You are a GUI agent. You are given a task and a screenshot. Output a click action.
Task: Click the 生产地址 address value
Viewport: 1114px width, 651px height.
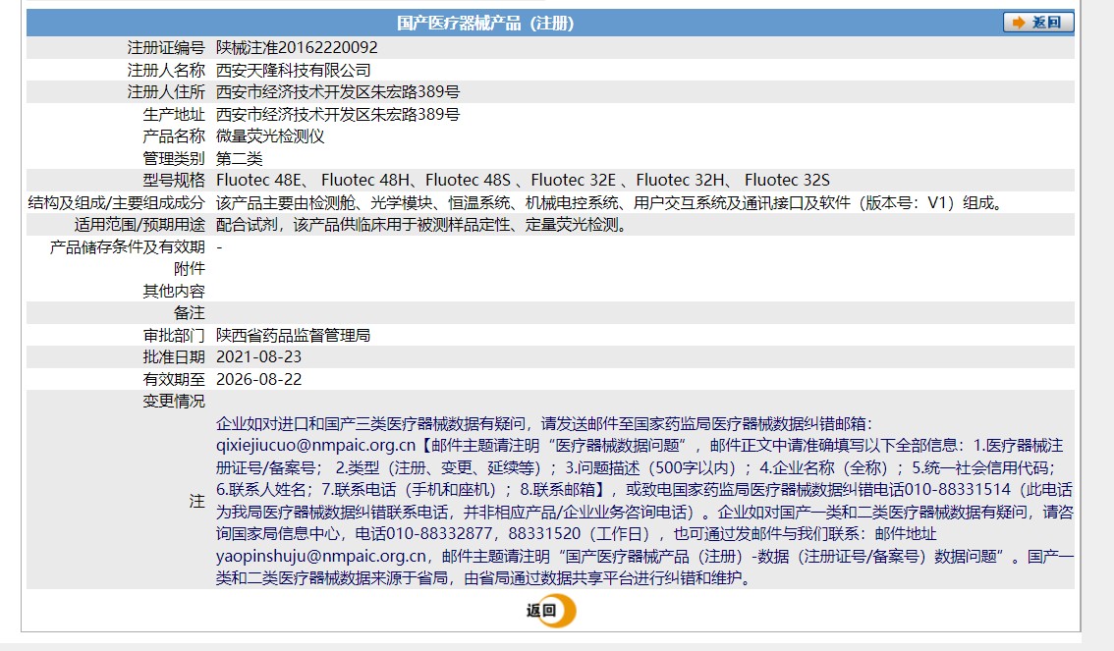coord(338,114)
